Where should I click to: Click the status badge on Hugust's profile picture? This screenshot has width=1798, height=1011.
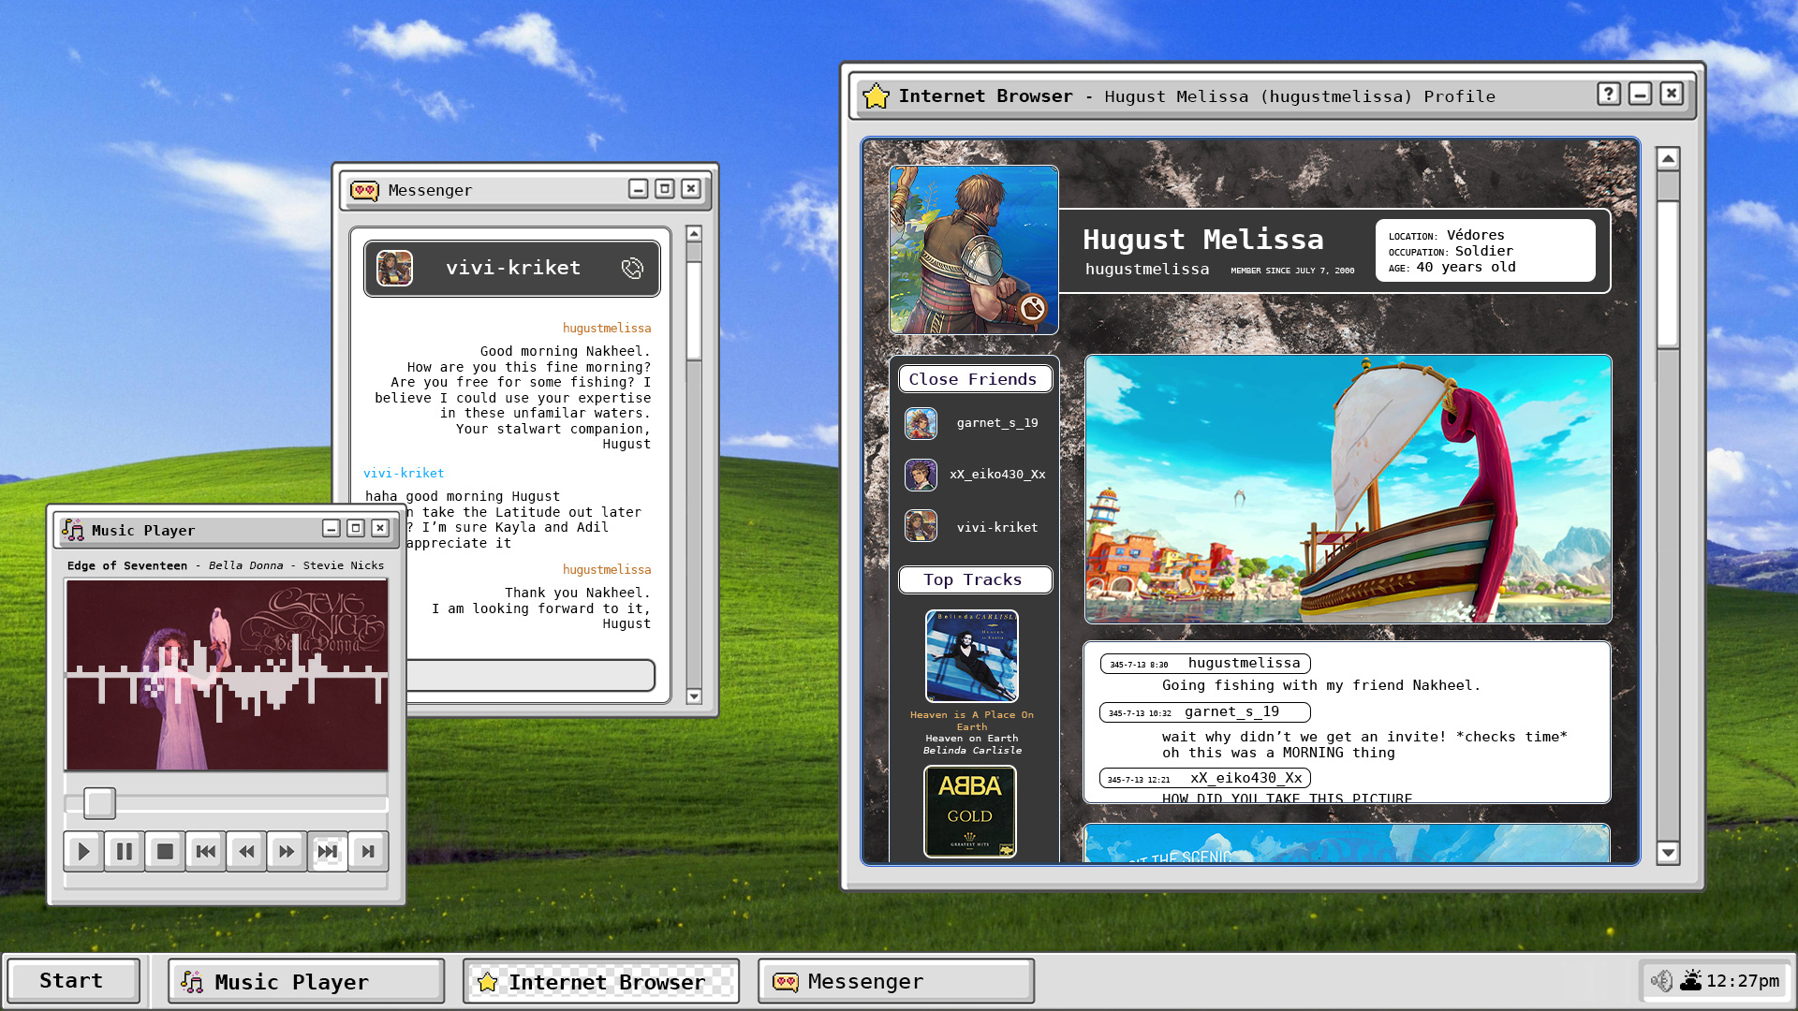coord(1032,308)
